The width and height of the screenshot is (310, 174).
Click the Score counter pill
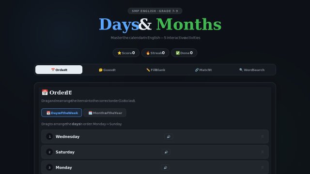click(126, 53)
